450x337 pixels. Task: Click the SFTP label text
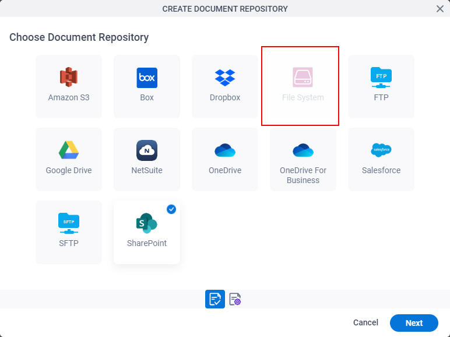pos(69,243)
